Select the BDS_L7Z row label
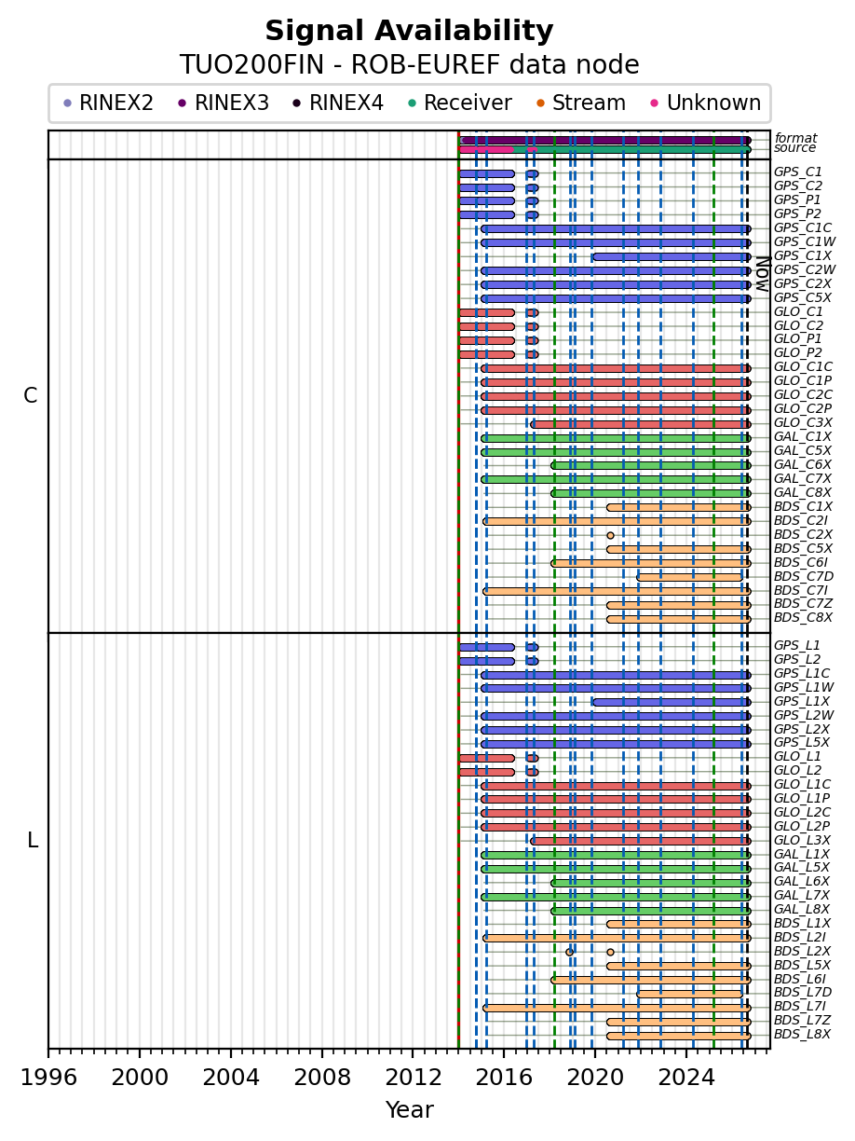This screenshot has width=855, height=1141. point(802,1021)
